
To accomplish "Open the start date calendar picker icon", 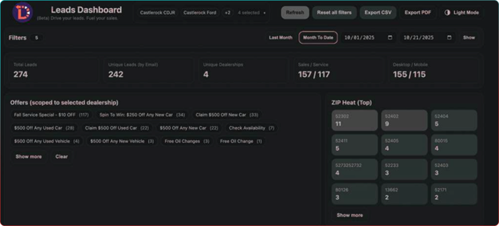I will tap(390, 37).
